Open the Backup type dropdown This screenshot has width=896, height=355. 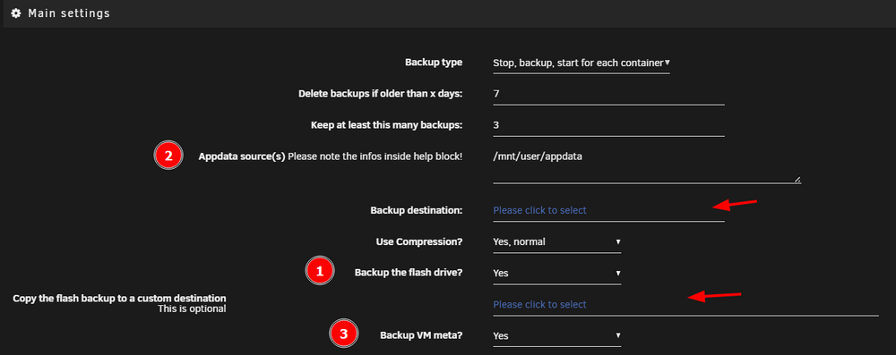click(582, 63)
